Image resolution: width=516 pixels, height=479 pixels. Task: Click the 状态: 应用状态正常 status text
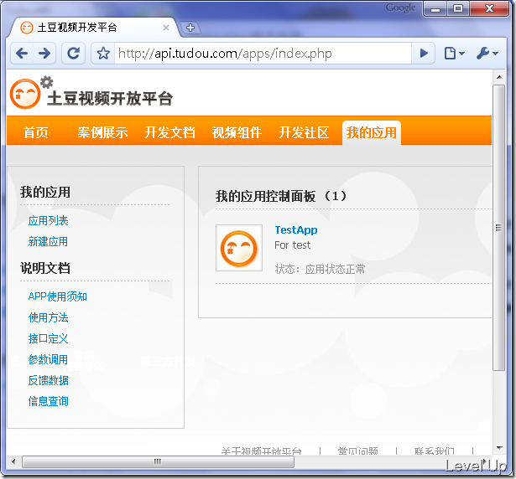tap(320, 269)
